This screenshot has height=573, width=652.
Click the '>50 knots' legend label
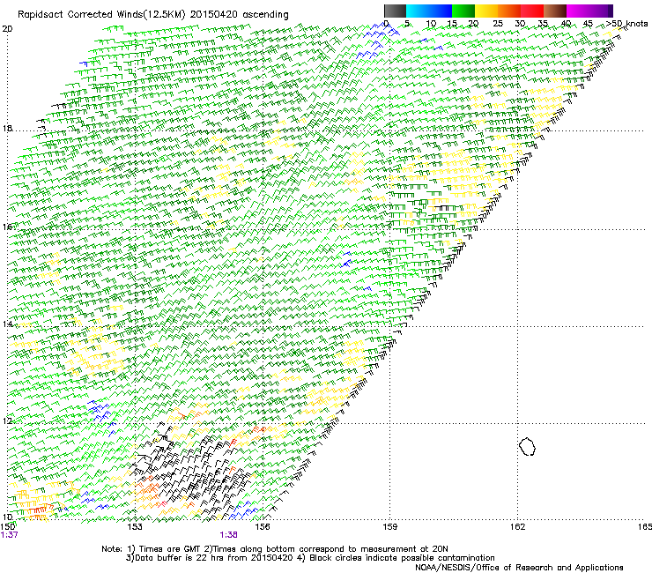click(627, 24)
